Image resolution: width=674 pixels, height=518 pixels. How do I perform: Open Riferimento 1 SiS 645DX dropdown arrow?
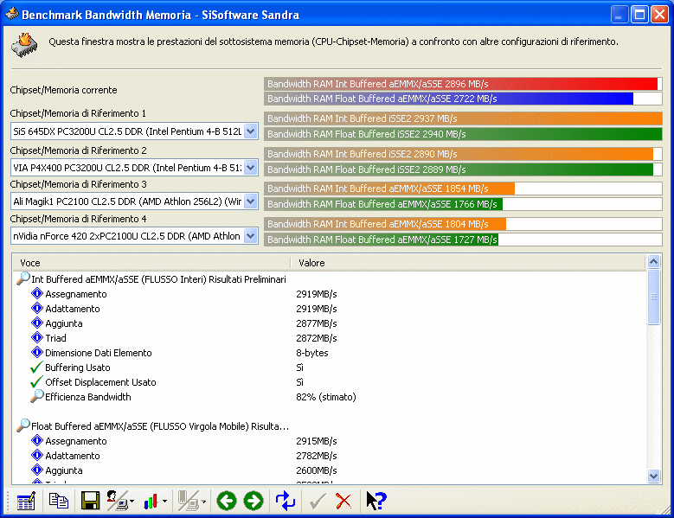click(x=250, y=131)
